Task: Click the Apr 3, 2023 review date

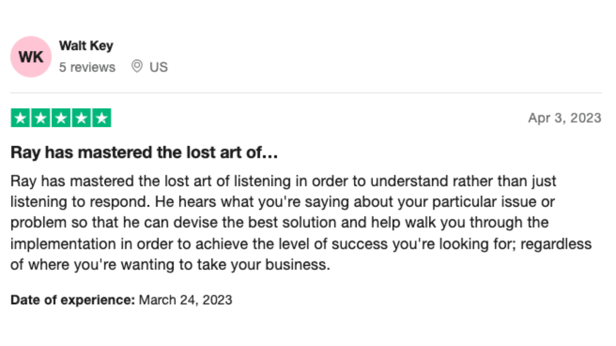Action: click(x=565, y=118)
